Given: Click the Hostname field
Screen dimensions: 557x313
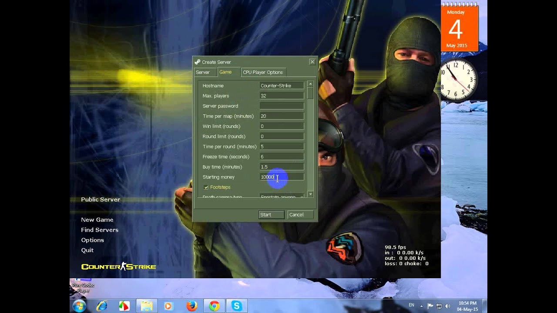Looking at the screenshot, I should (282, 86).
